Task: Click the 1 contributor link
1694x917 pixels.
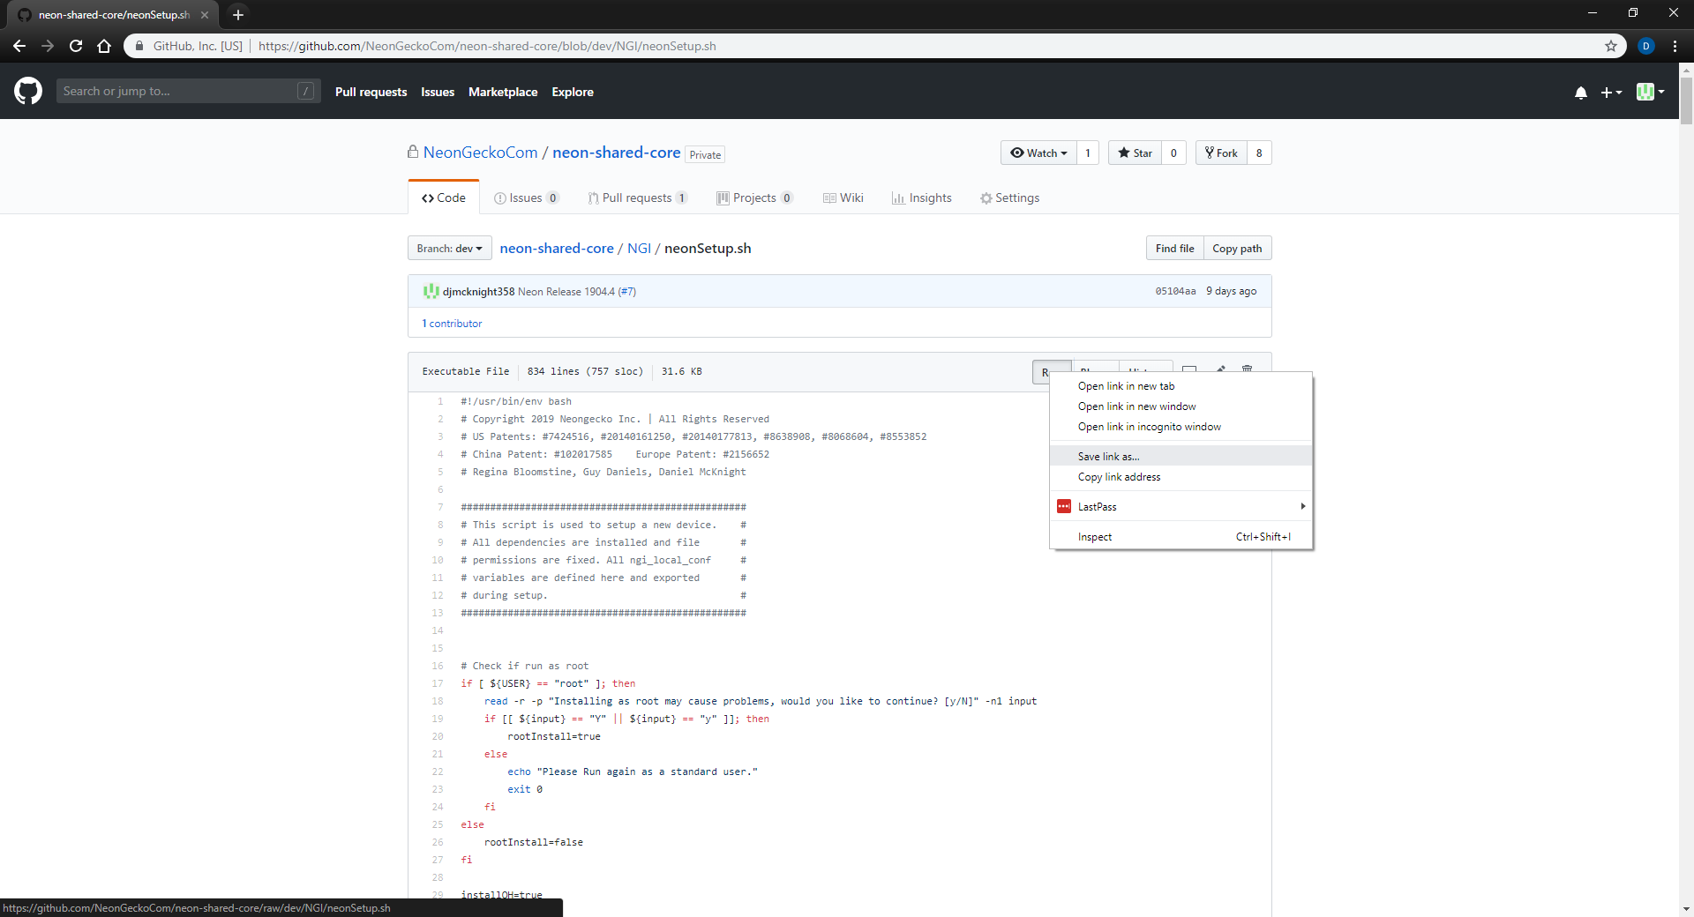Action: [452, 324]
